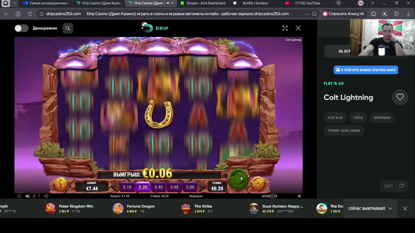
Task: Switch to the BotRix | Sorteos tab
Action: click(255, 3)
